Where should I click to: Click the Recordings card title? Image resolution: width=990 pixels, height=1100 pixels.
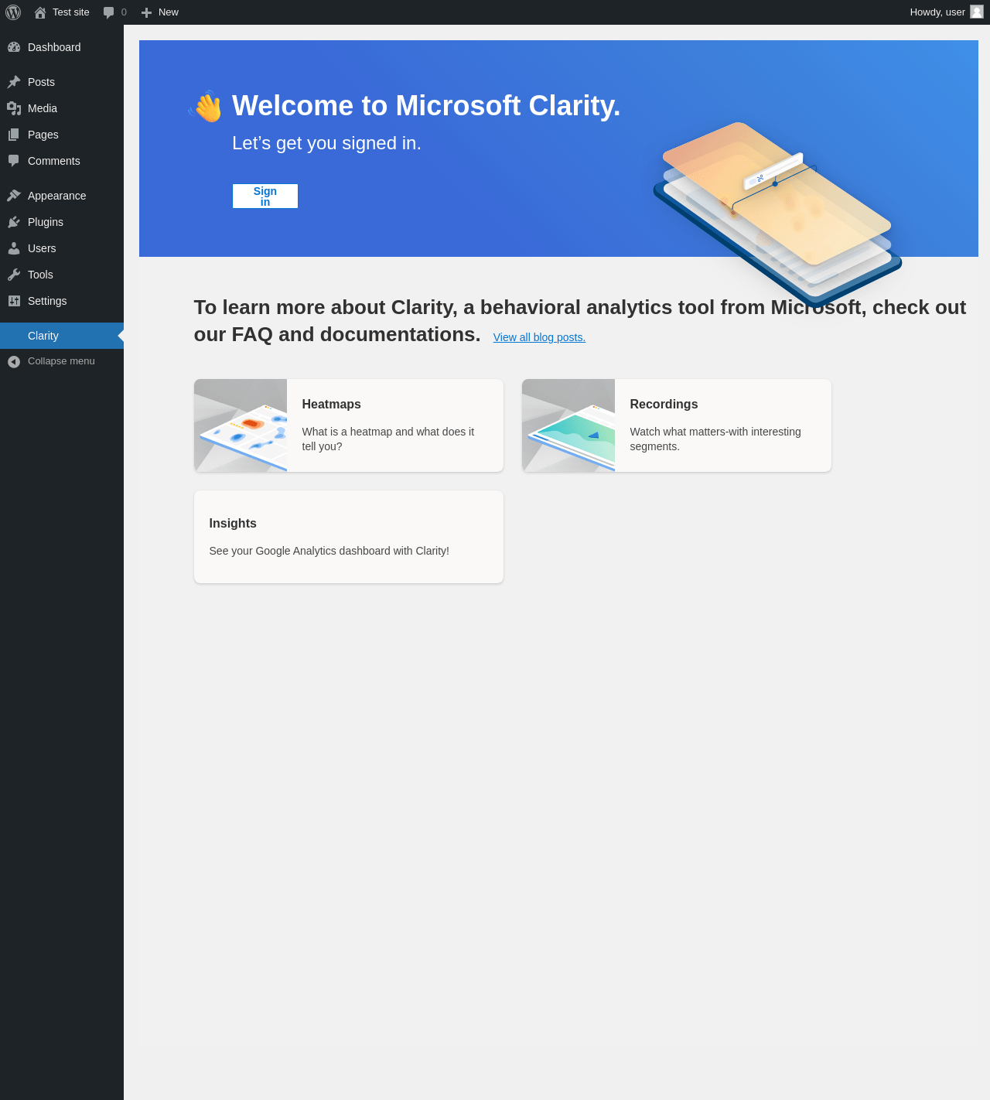(x=664, y=405)
